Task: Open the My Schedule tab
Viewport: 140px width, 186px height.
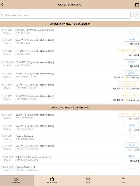Action: click(x=52, y=180)
